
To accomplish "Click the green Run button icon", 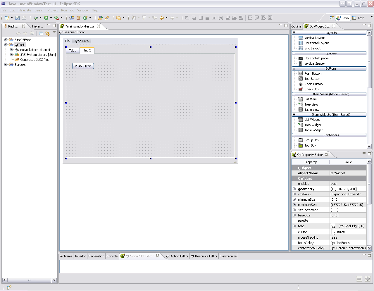I will [46, 18].
